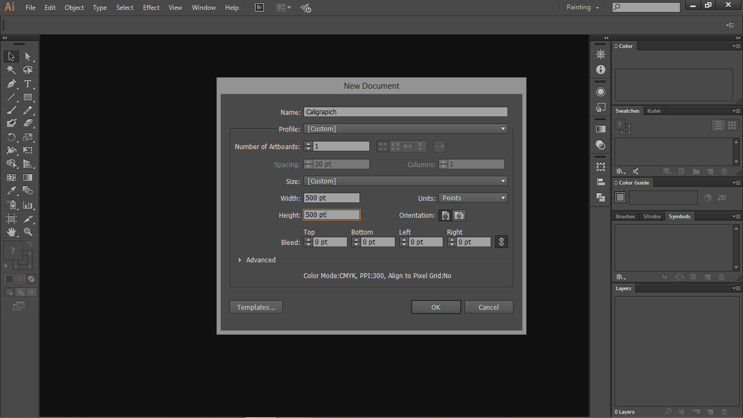The image size is (743, 418).
Task: Pick the Column Graph tool
Action: click(x=28, y=205)
